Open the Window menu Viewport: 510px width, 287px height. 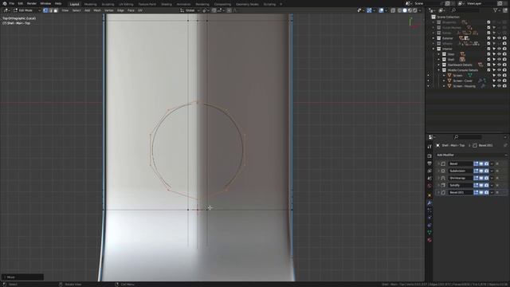(45, 3)
